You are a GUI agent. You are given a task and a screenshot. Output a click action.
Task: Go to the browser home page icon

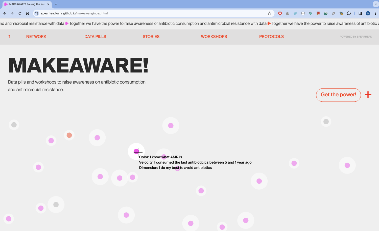coord(28,13)
